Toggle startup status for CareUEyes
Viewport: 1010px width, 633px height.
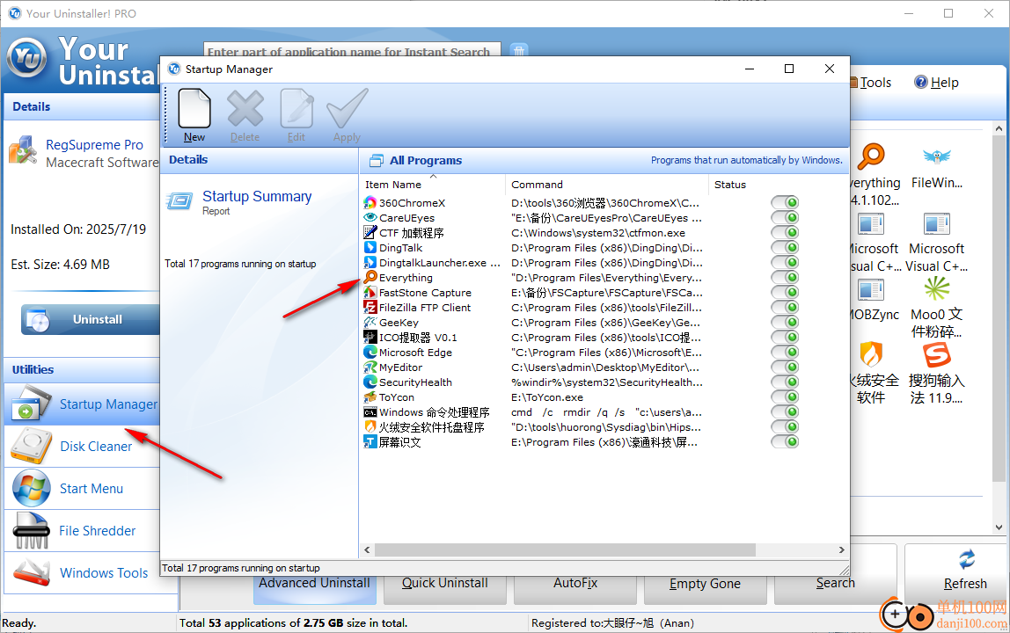click(785, 218)
